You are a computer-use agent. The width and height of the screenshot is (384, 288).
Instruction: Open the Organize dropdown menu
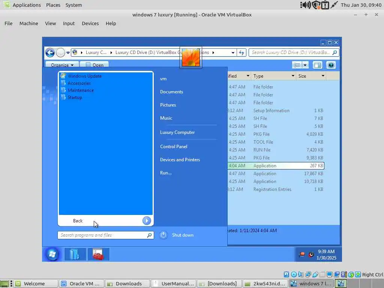[x=62, y=65]
